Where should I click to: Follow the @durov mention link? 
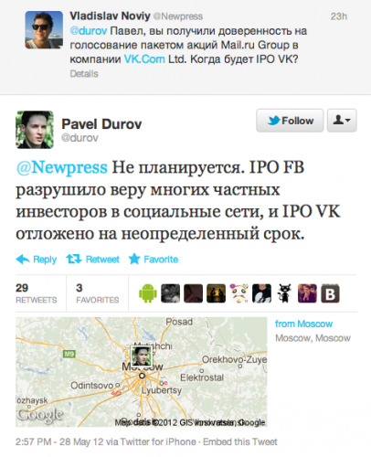[x=89, y=31]
